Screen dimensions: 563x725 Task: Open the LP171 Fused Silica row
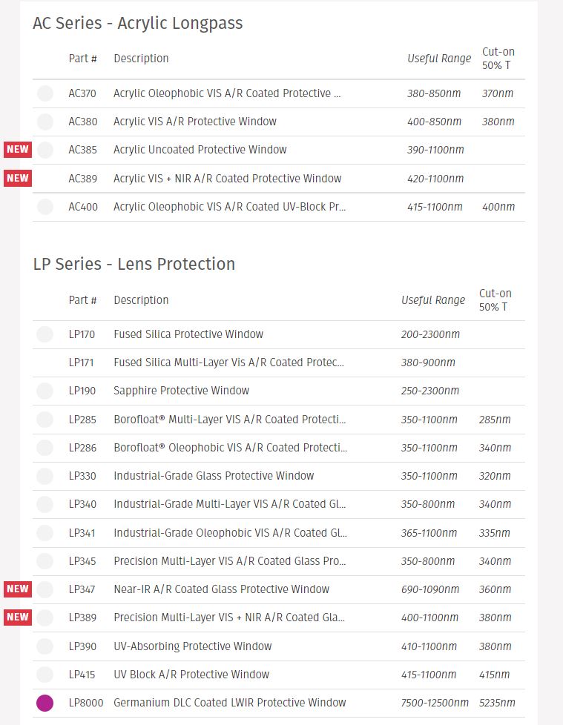(x=278, y=362)
